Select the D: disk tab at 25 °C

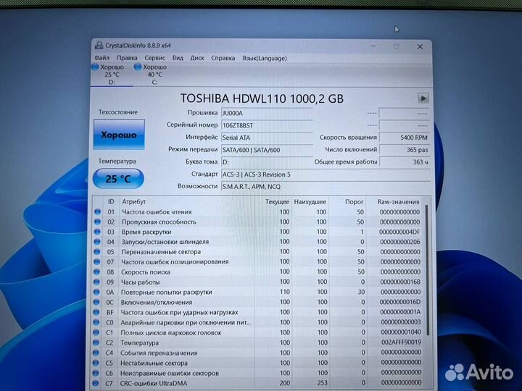coord(112,75)
